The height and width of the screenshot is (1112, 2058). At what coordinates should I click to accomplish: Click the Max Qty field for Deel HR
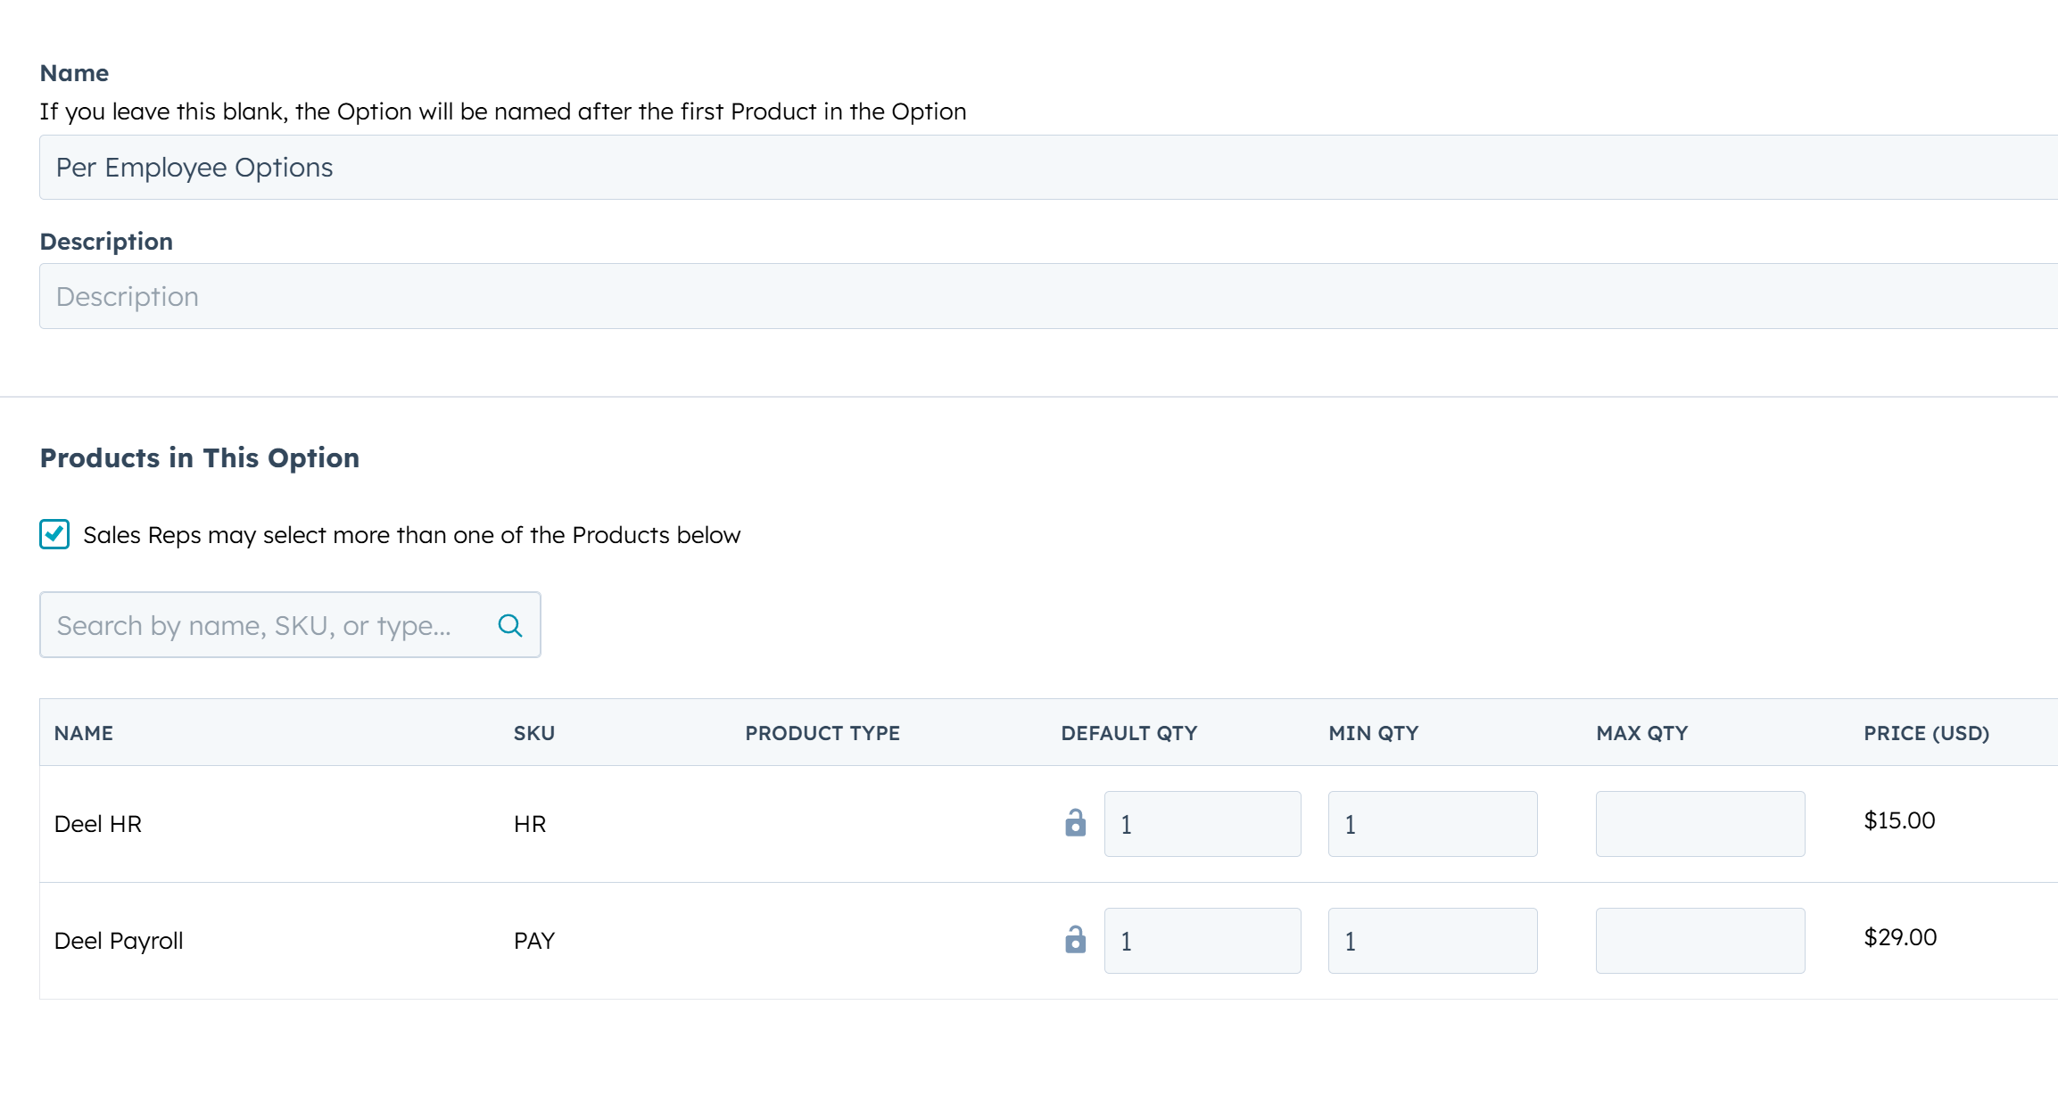1699,823
